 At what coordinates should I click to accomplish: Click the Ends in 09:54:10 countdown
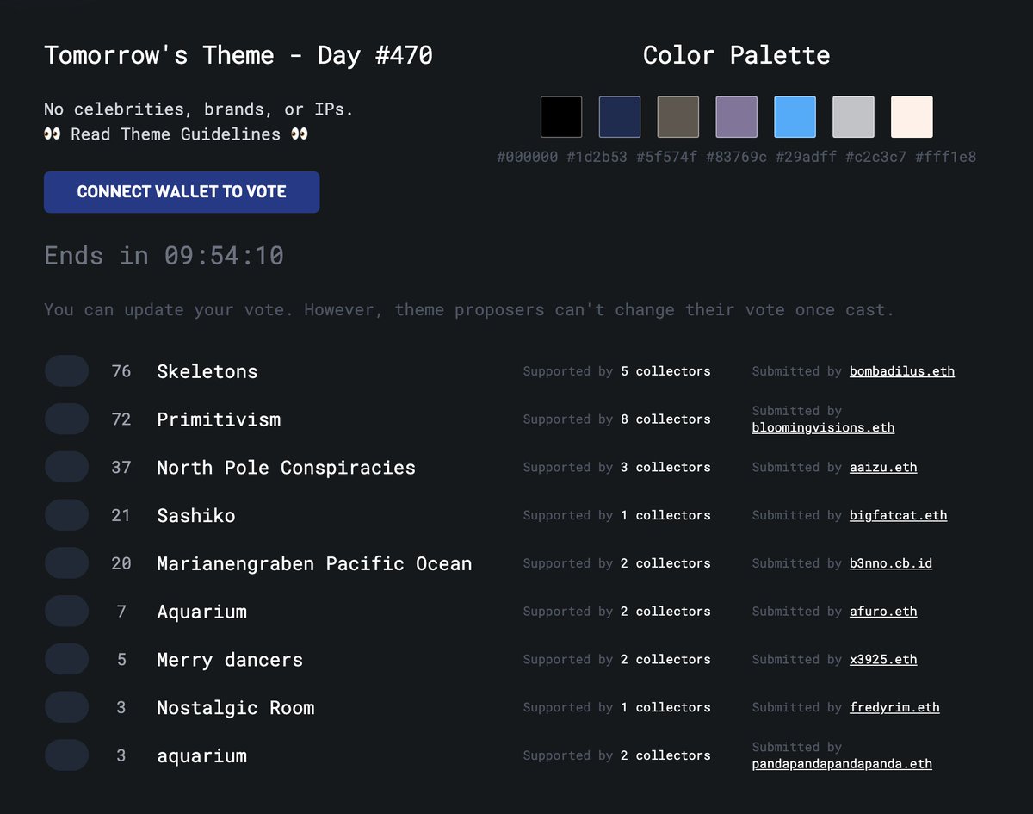pos(164,256)
